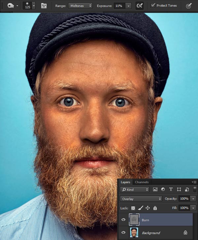Image resolution: width=198 pixels, height=240 pixels.
Task: Lock image pixels brush icon
Action: pyautogui.click(x=141, y=208)
